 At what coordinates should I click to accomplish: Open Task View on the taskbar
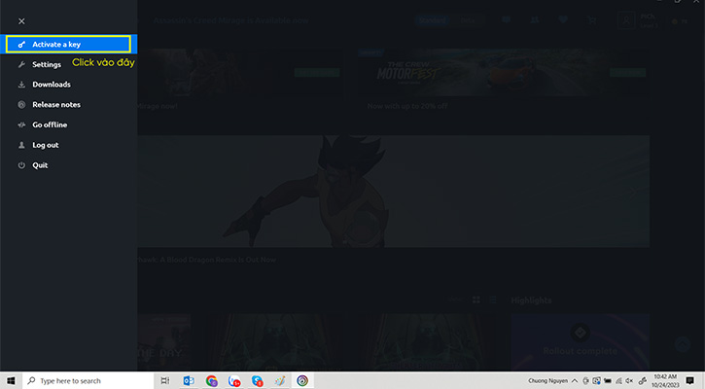point(165,380)
